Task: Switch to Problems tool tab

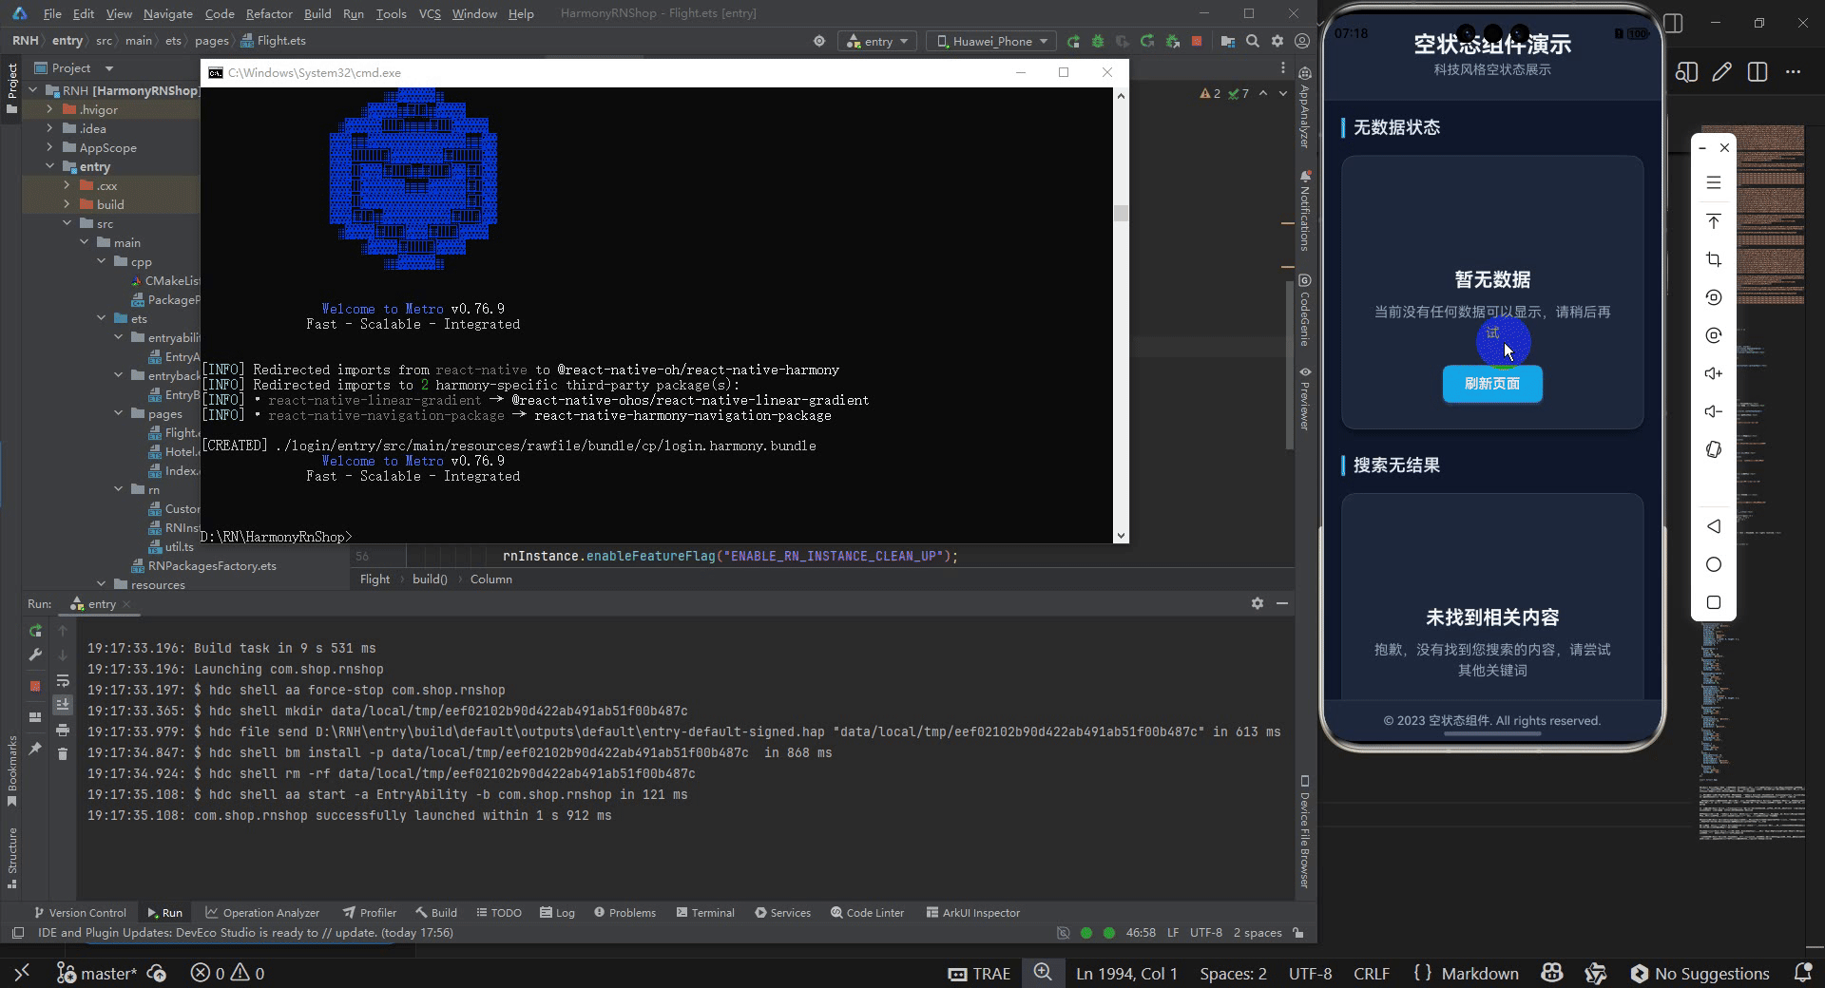Action: click(624, 912)
